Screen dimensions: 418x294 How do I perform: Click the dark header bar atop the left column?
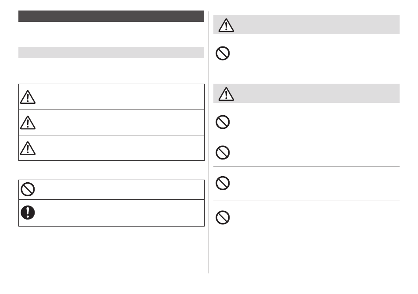111,16
